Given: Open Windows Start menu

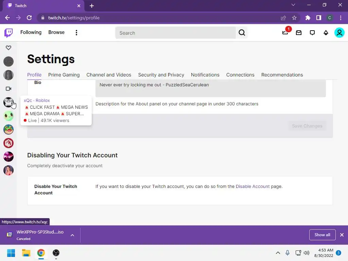Looking at the screenshot, I should tap(11, 253).
